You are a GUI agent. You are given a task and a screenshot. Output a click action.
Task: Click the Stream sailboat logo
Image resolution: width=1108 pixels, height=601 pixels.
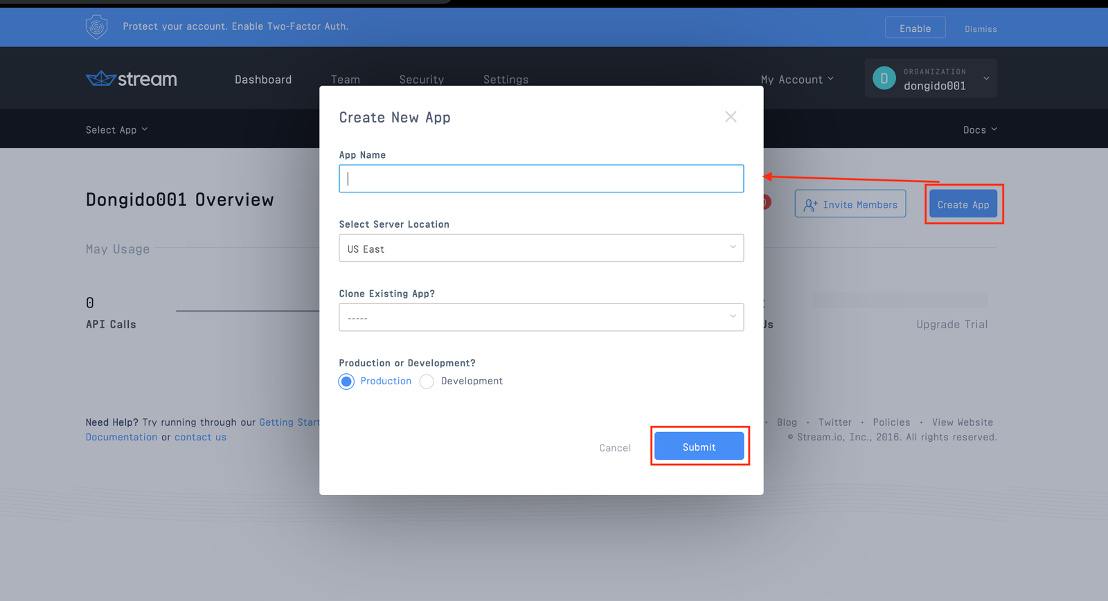coord(101,79)
